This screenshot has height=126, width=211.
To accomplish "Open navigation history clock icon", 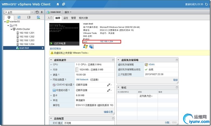I will tap(37, 12).
